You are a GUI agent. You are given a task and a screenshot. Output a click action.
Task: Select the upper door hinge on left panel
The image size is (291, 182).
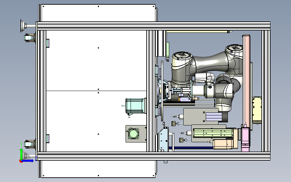[48, 43]
